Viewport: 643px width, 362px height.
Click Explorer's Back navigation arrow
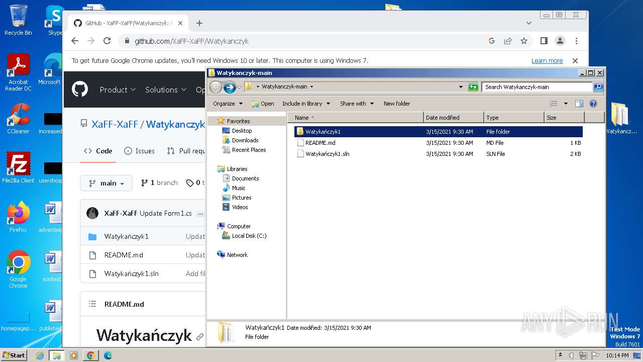coord(216,87)
